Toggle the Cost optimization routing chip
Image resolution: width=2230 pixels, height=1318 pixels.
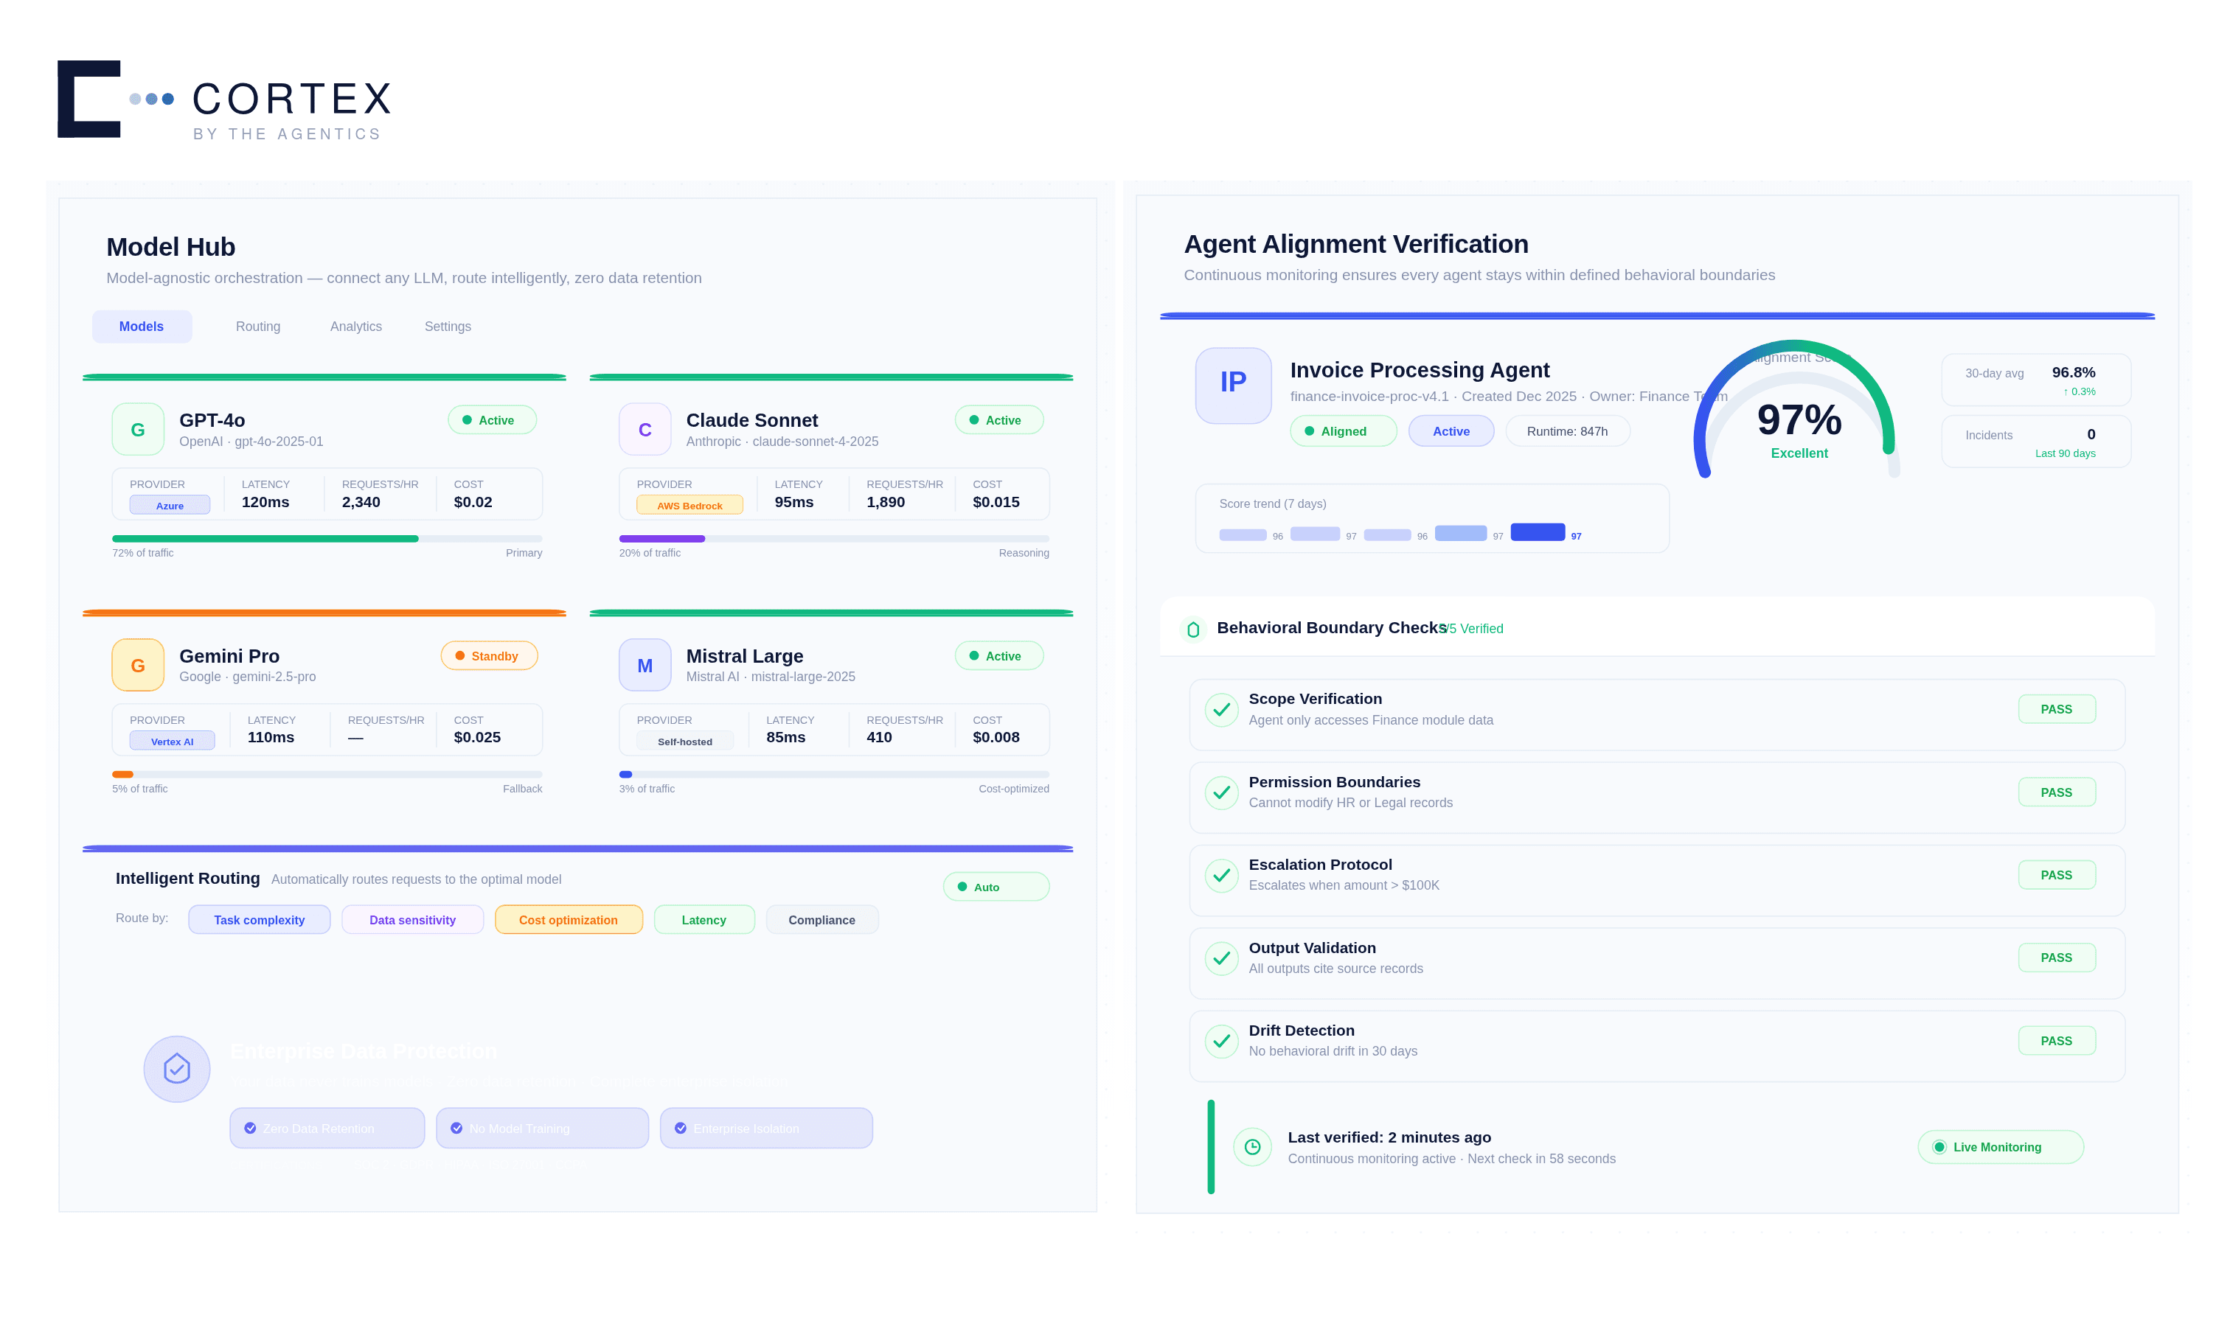pyautogui.click(x=568, y=919)
